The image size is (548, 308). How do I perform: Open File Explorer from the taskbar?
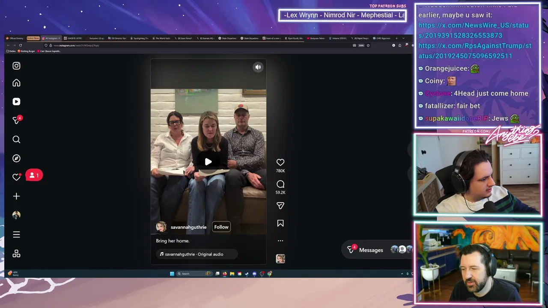232,274
